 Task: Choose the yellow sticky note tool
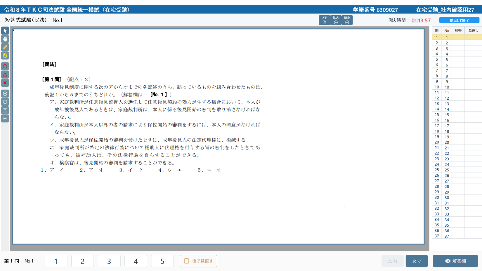click(5, 55)
